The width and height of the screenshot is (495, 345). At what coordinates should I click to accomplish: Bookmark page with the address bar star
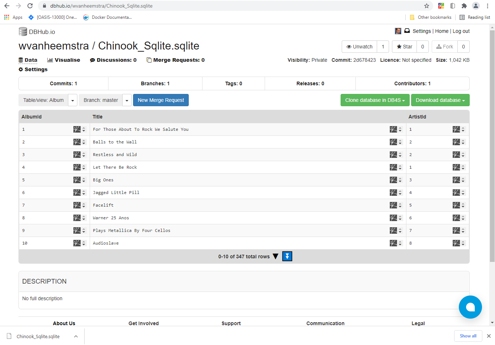pyautogui.click(x=427, y=6)
